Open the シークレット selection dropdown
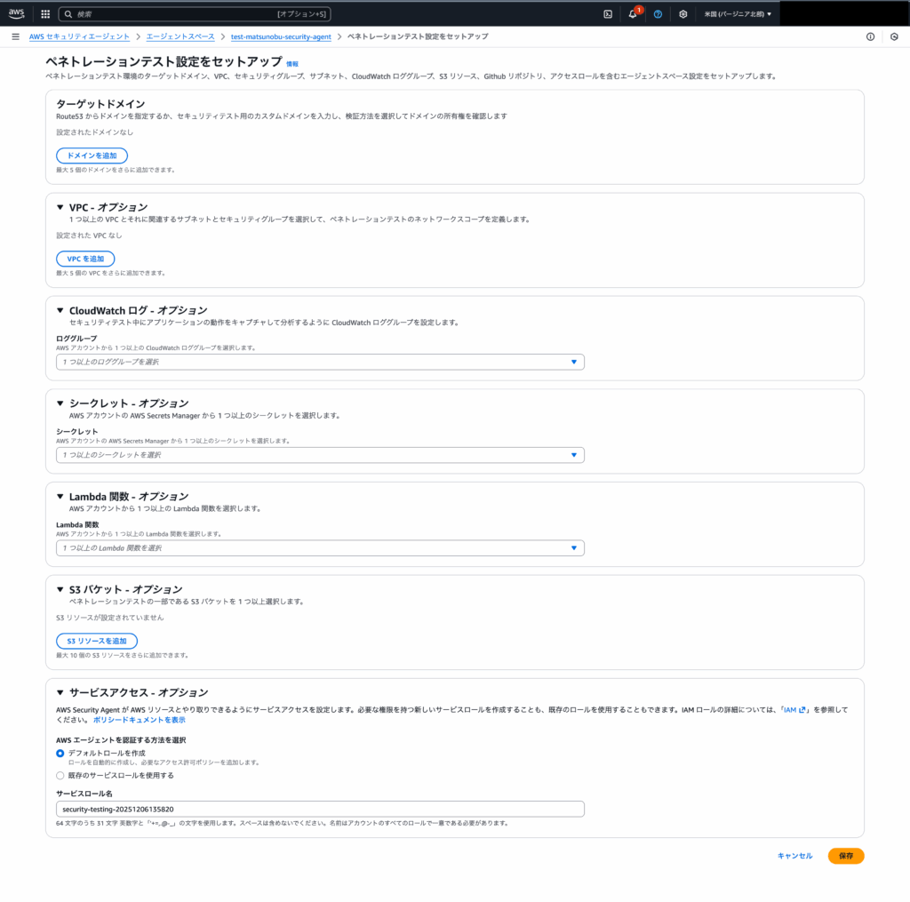 (320, 455)
